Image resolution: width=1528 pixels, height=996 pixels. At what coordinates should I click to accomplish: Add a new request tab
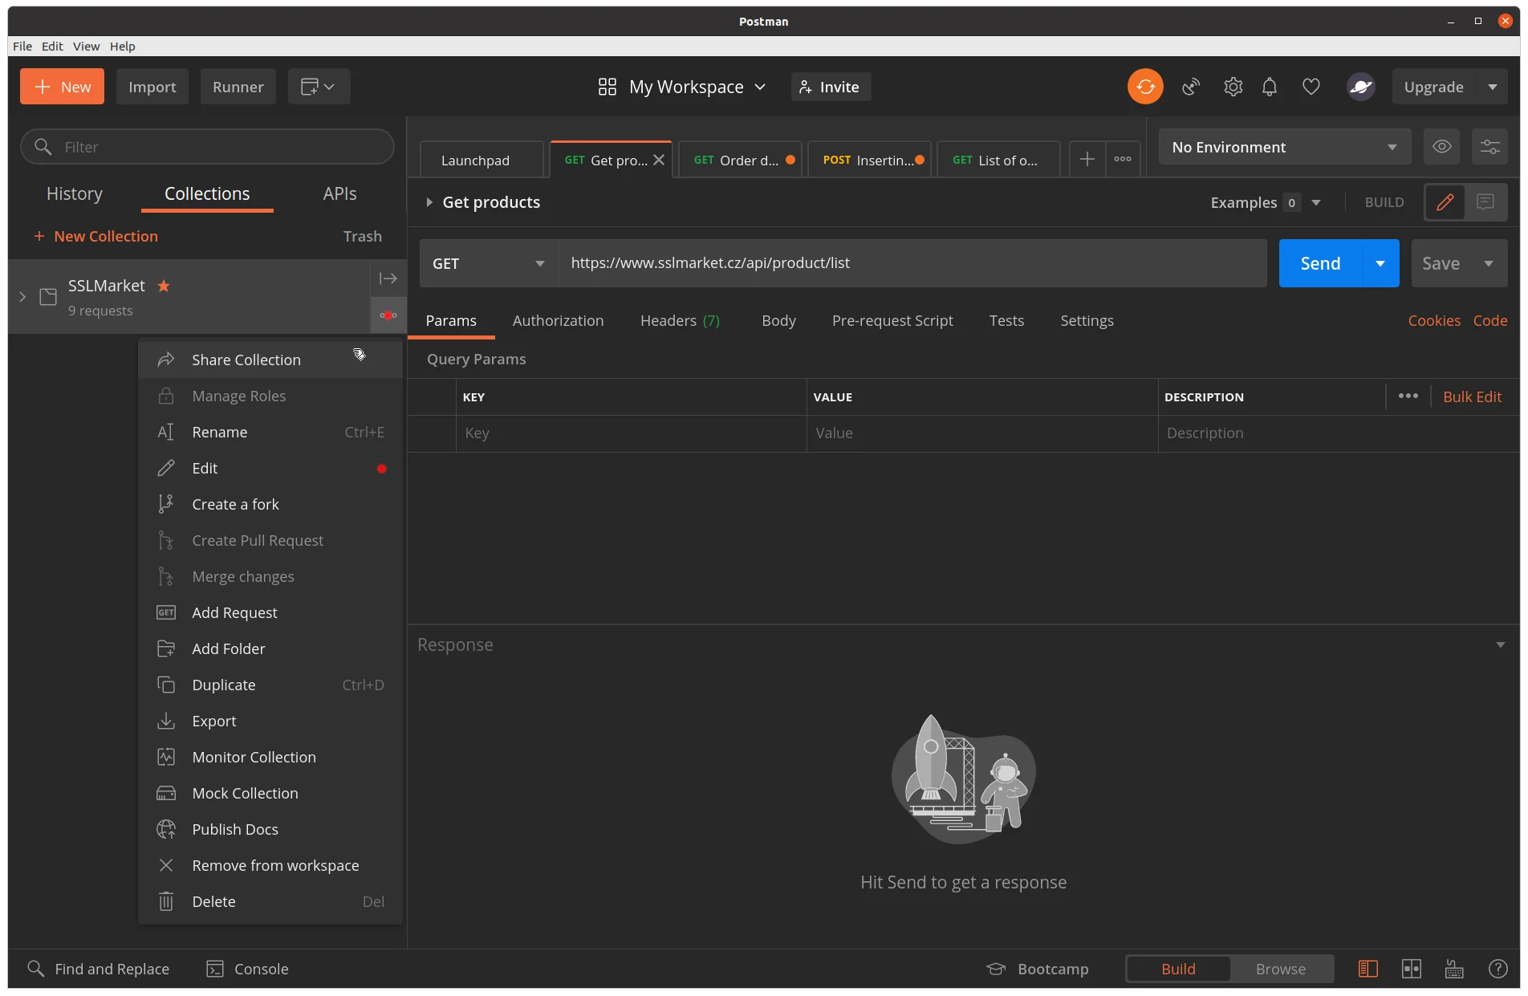tap(1087, 160)
